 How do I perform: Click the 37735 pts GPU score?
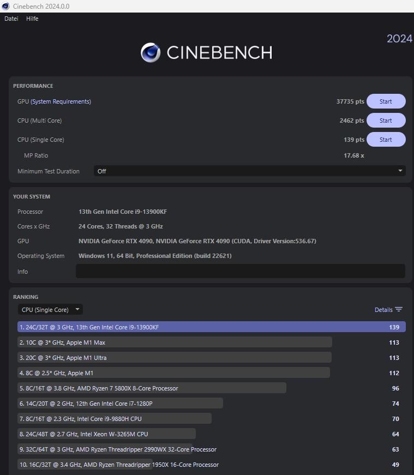pyautogui.click(x=350, y=101)
